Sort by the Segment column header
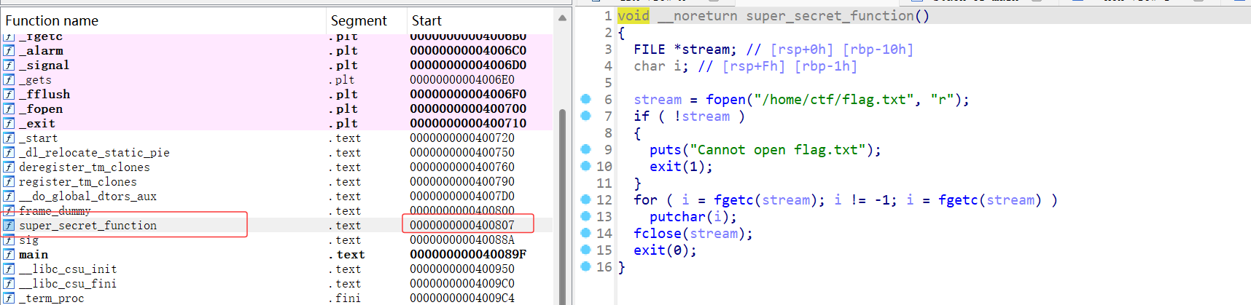This screenshot has width=1251, height=305. click(x=359, y=21)
